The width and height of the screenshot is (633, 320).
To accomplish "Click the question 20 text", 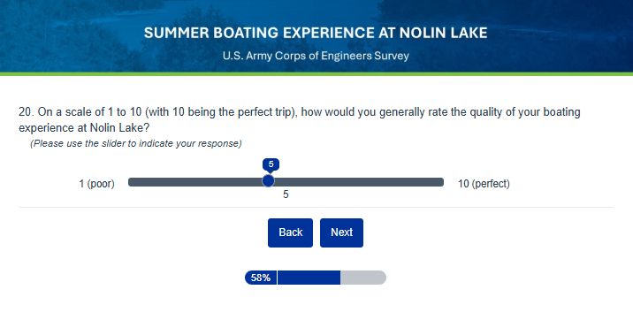I will pos(300,120).
